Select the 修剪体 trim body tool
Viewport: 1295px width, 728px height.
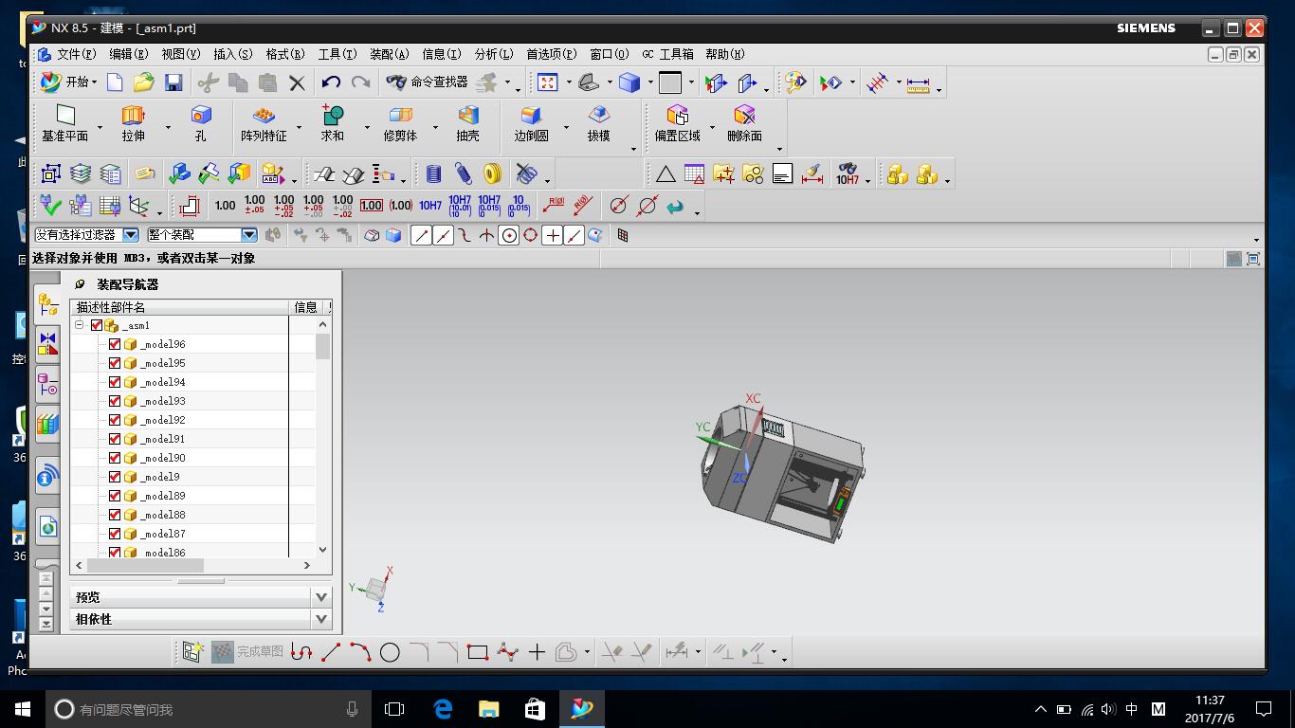[x=400, y=124]
